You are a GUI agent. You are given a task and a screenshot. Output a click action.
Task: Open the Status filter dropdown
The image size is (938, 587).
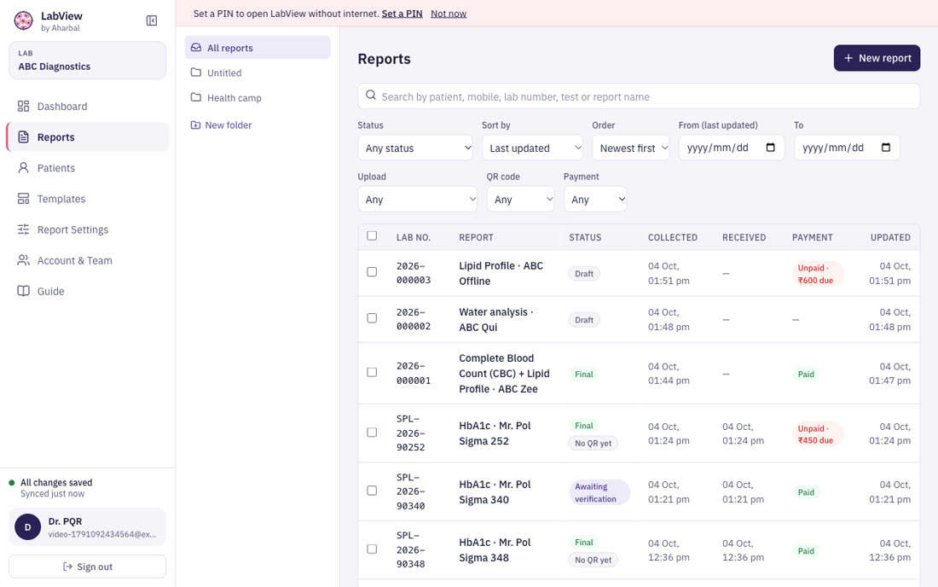(x=415, y=148)
